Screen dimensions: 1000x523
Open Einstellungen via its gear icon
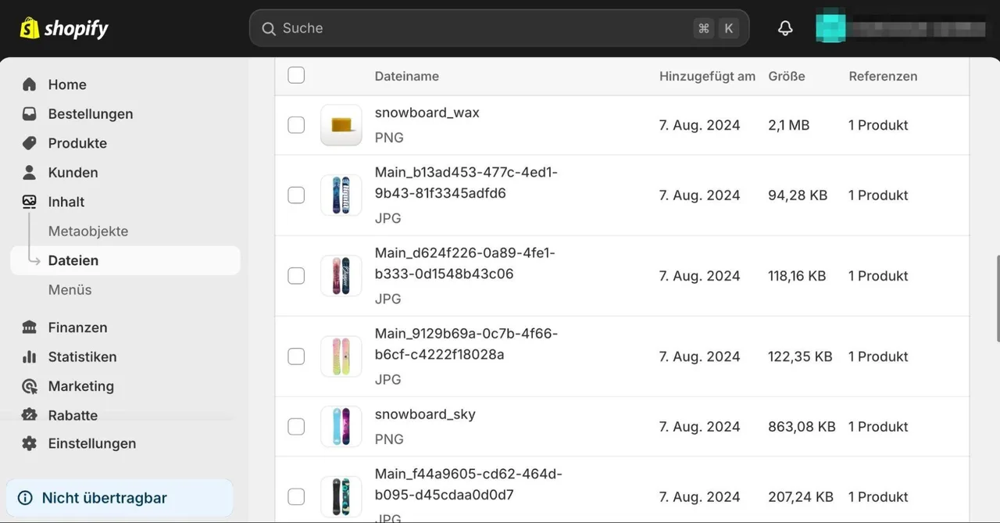pyautogui.click(x=29, y=443)
